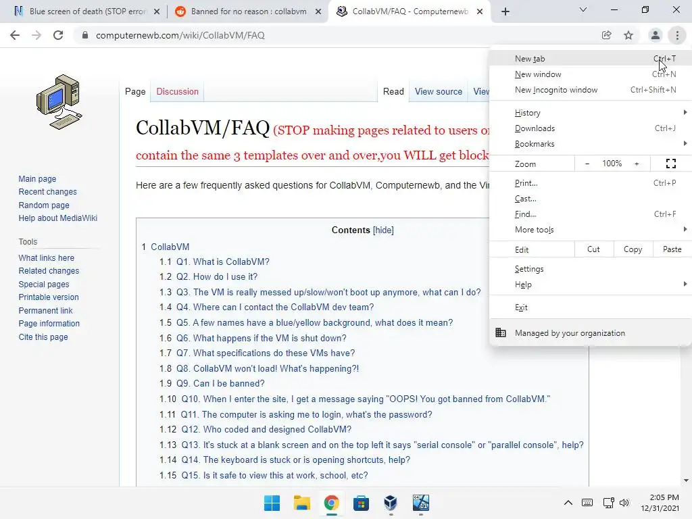Image resolution: width=692 pixels, height=519 pixels.
Task: Click the forward navigation arrow
Action: click(36, 35)
